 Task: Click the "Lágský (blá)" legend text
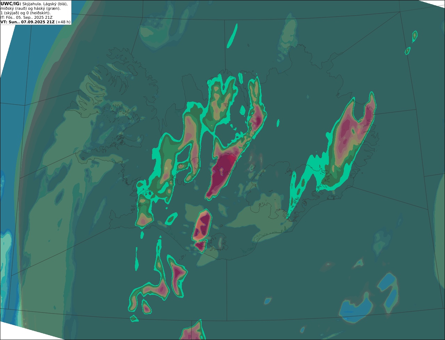tap(55, 4)
